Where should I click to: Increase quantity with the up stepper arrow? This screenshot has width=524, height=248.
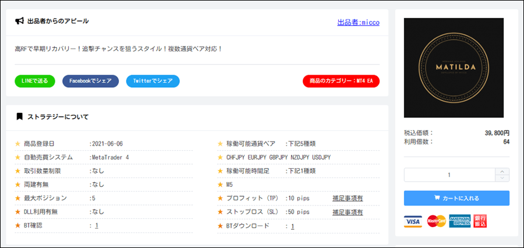(502, 172)
